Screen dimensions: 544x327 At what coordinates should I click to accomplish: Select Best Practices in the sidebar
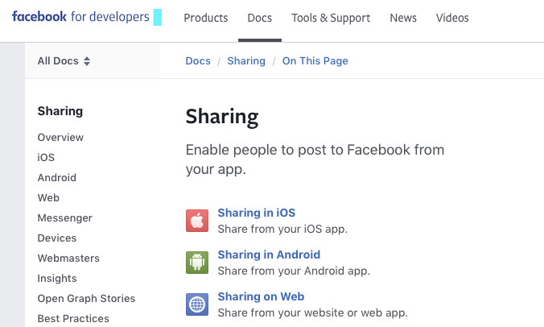coord(73,318)
